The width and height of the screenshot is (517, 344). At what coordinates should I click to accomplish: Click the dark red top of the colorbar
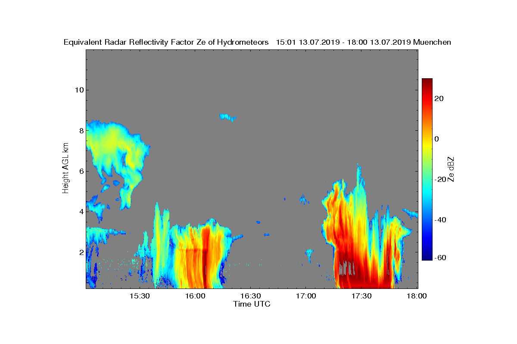(427, 82)
